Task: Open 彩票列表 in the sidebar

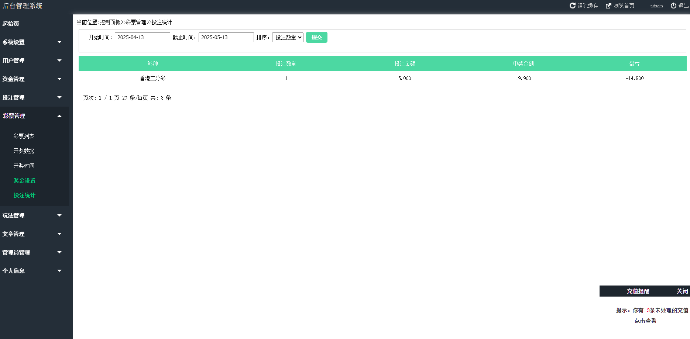Action: point(24,136)
